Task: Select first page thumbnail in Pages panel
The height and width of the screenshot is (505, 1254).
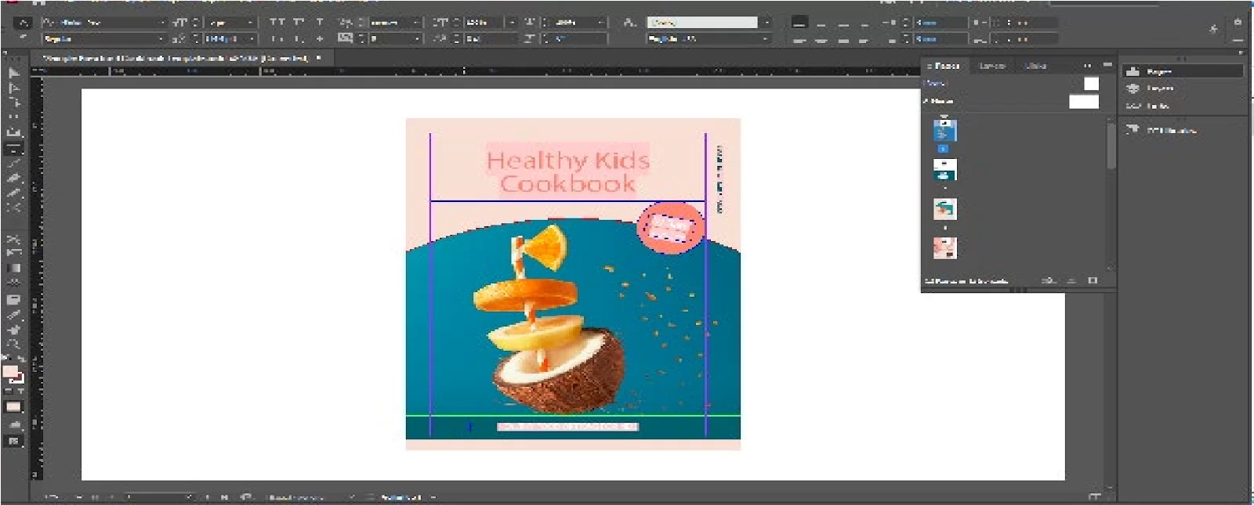Action: (x=944, y=129)
